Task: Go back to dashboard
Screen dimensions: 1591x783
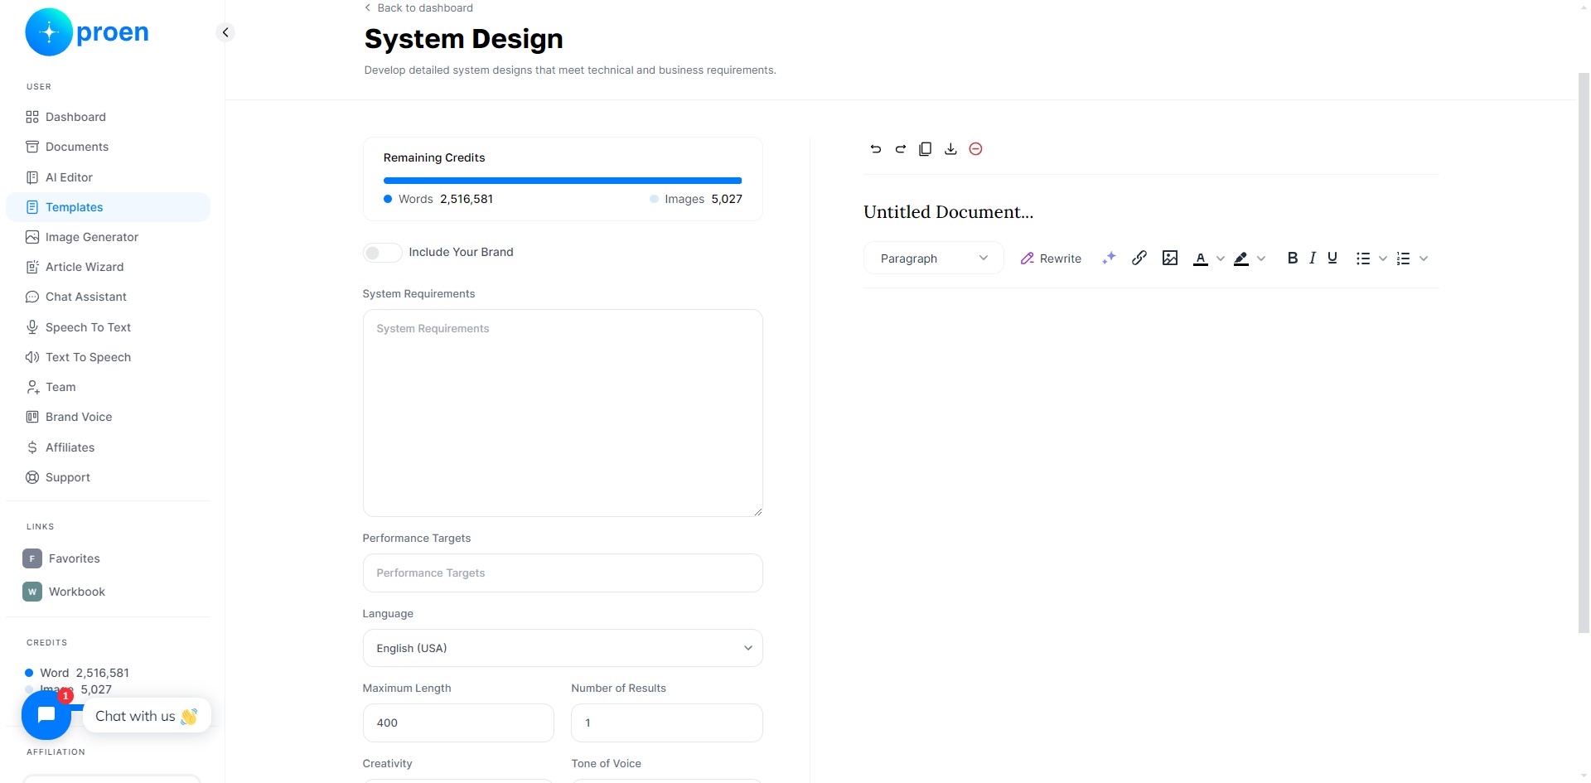Action: pyautogui.click(x=418, y=7)
